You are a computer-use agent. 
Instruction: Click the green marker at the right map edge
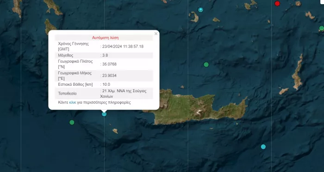[322, 28]
